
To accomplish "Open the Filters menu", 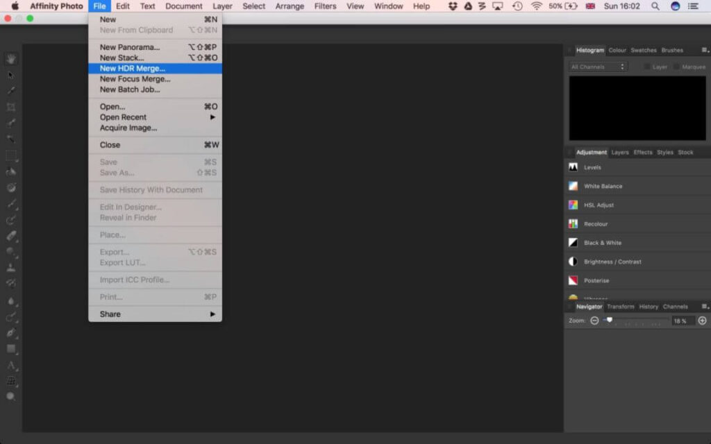I will 325,6.
